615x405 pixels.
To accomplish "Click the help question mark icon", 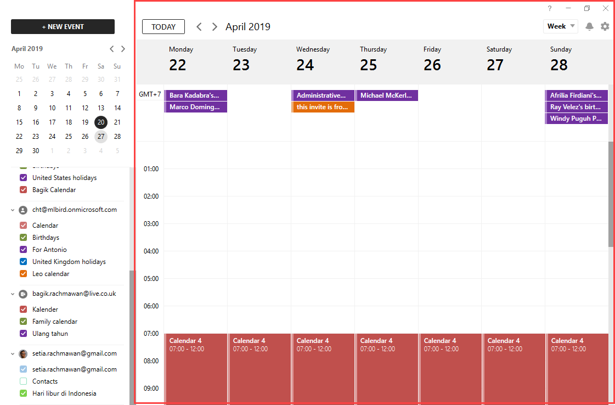I will coord(550,8).
